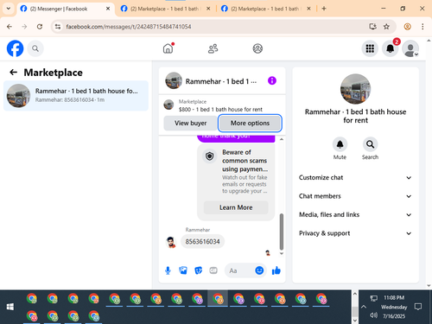The image size is (432, 324).
Task: Open the Windows action center notification icon
Action: pos(418,307)
